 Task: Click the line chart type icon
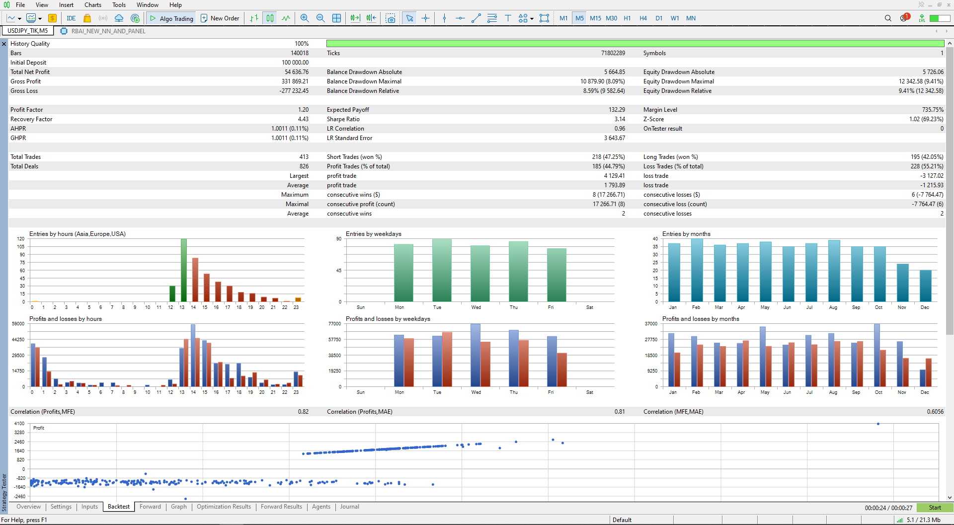11,18
